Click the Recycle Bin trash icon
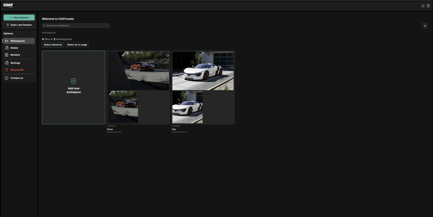 7,70
